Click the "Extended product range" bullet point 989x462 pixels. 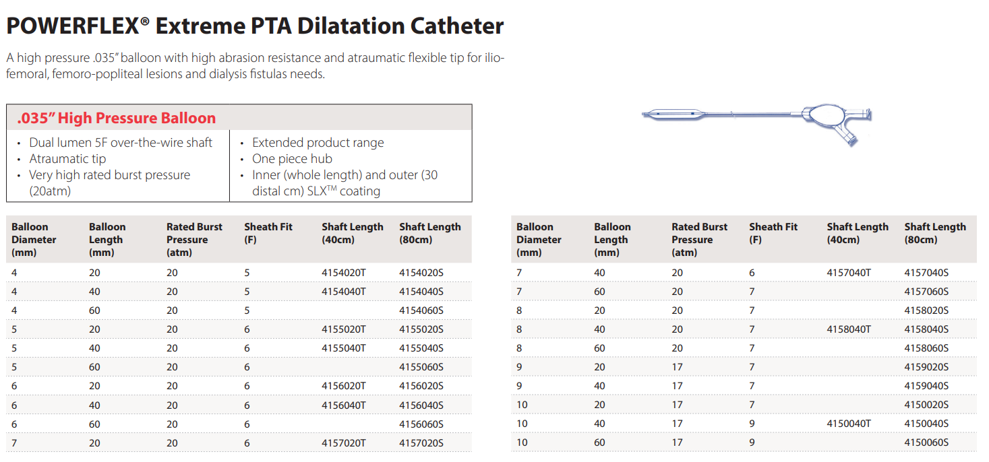[x=318, y=143]
